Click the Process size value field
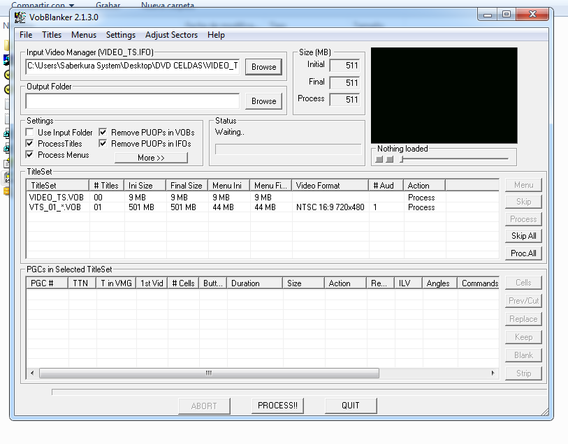 [x=344, y=100]
